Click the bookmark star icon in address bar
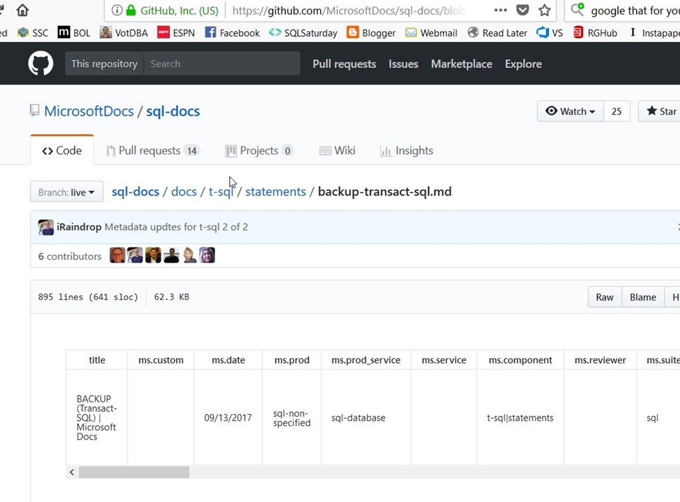 tap(545, 11)
